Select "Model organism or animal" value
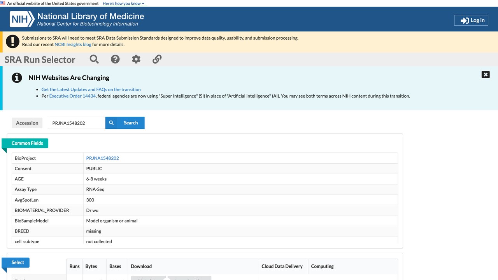Image resolution: width=498 pixels, height=280 pixels. point(112,221)
